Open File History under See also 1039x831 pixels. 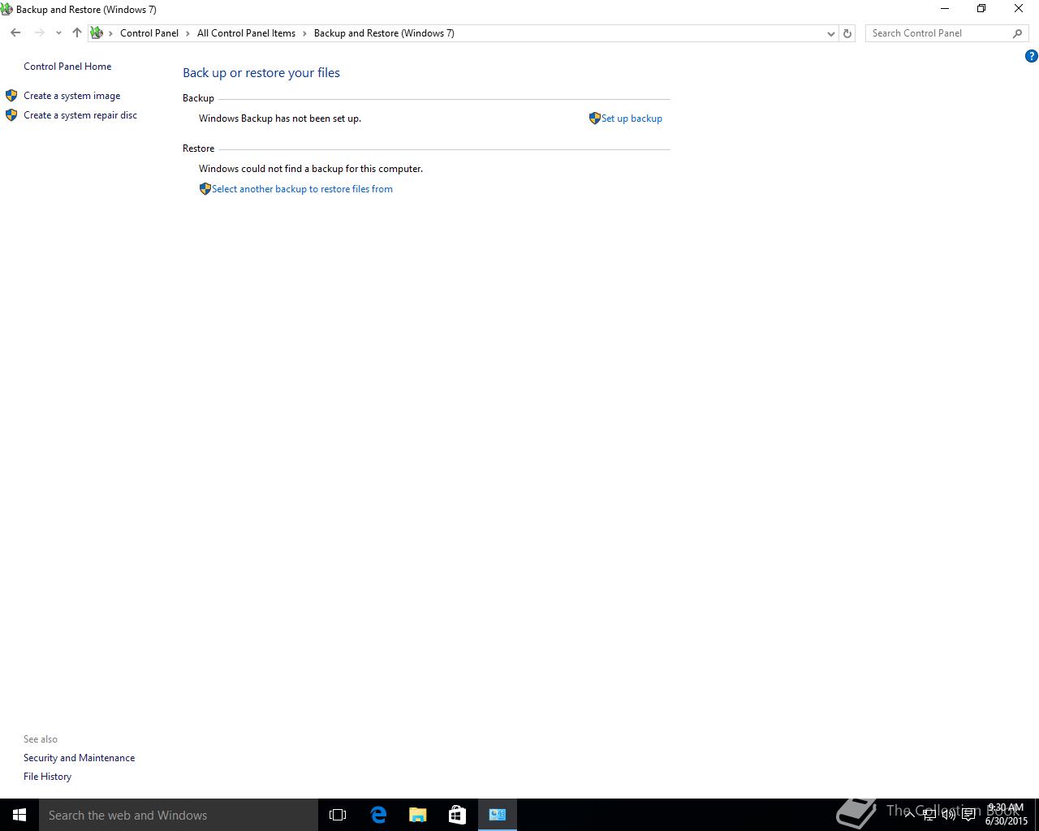tap(47, 777)
